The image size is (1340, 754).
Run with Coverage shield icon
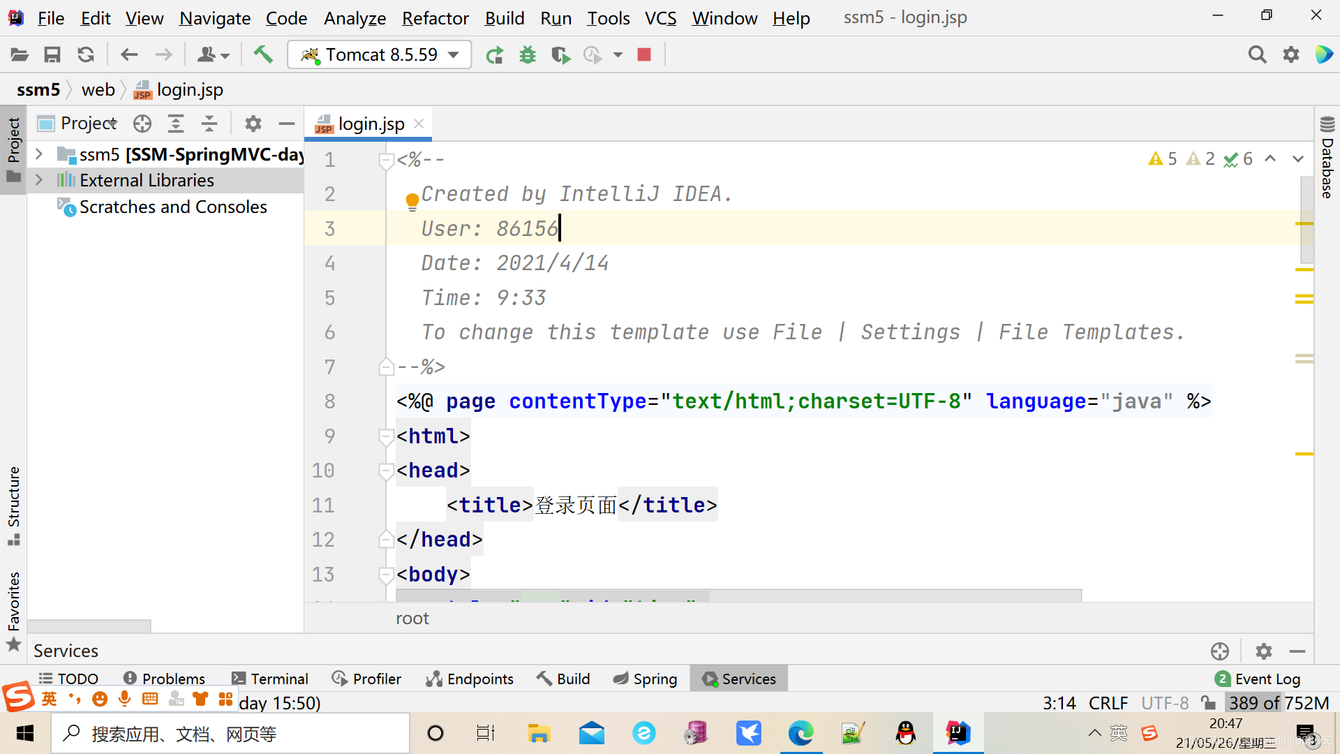pyautogui.click(x=560, y=54)
